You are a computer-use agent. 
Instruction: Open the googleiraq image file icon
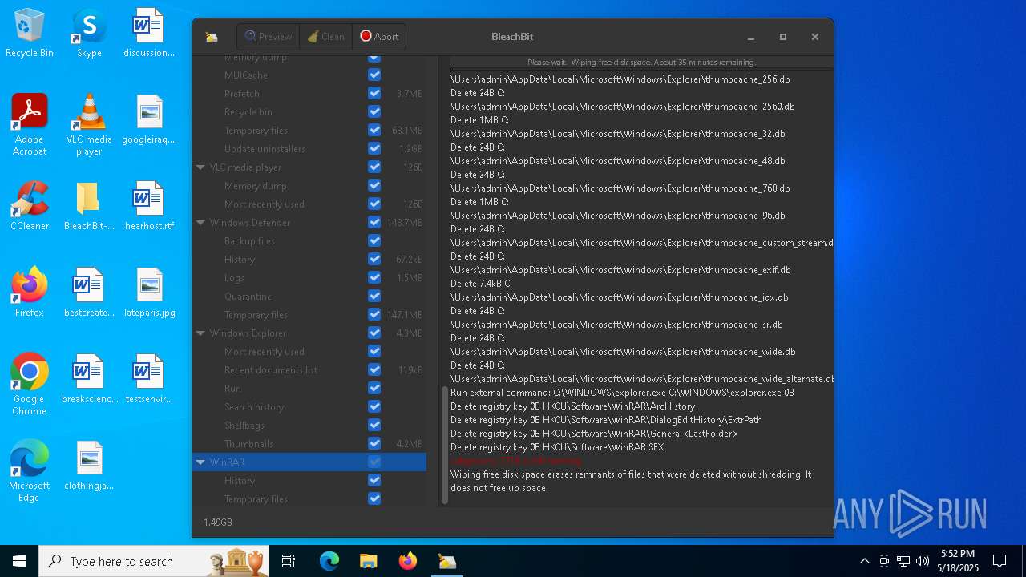point(149,120)
